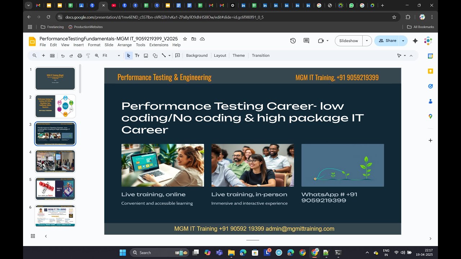This screenshot has height=259, width=461.
Task: Expand the Meet call options arrow
Action: point(327,41)
